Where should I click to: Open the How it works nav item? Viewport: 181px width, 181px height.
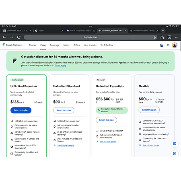coord(90,45)
